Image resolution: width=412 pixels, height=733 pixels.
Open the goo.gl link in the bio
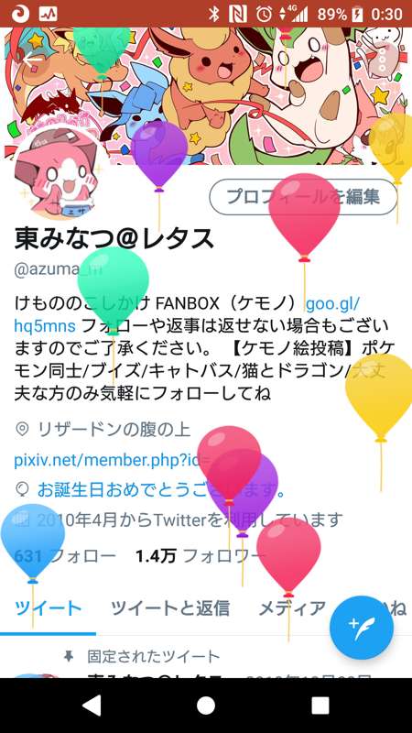pyautogui.click(x=187, y=314)
